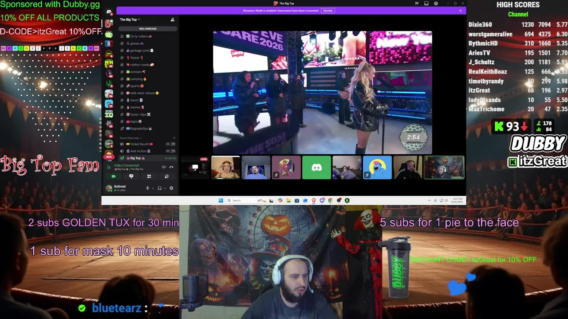
Task: Select the woman with headset video tile
Action: (225, 167)
